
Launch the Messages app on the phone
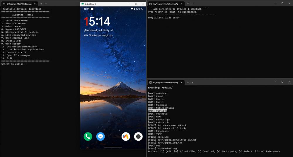click(100, 137)
